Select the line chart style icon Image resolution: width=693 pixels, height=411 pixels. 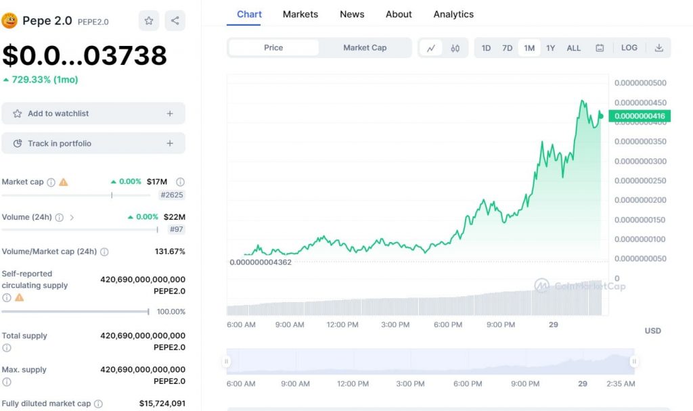[x=431, y=47]
